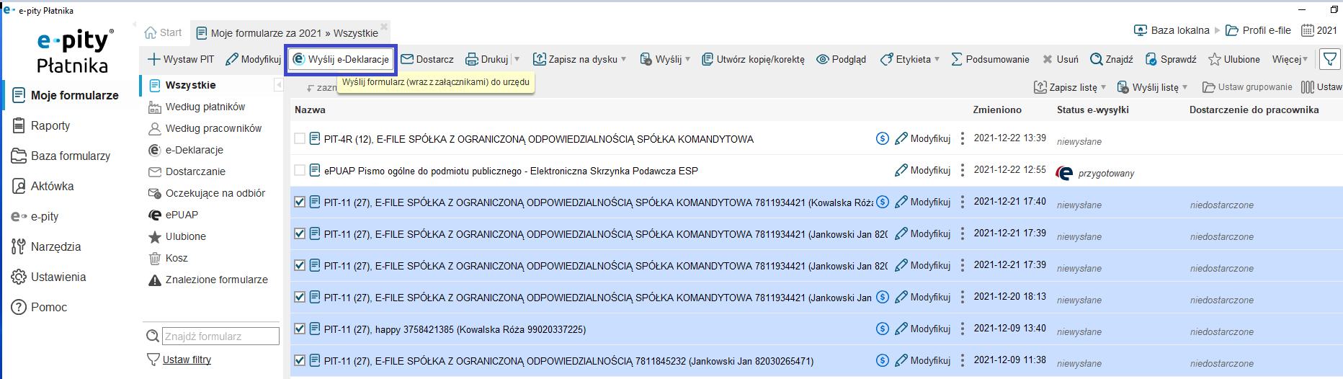
Task: Click the Dostarcz envelope button
Action: [x=427, y=59]
